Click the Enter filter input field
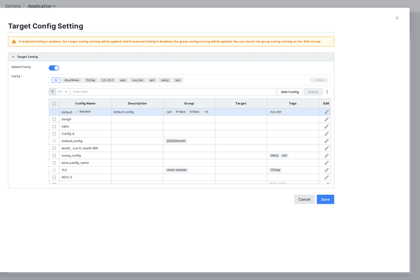This screenshot has height=280, width=420. (x=173, y=92)
